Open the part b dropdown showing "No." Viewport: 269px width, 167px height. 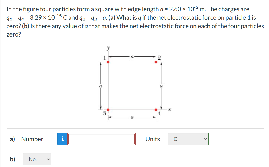(37, 159)
